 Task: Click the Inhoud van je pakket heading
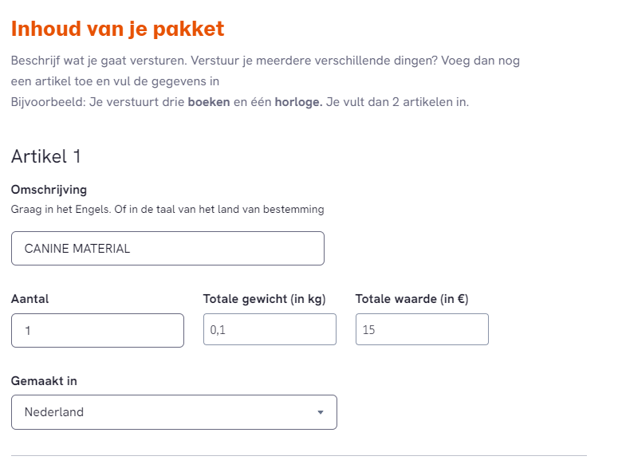(117, 29)
